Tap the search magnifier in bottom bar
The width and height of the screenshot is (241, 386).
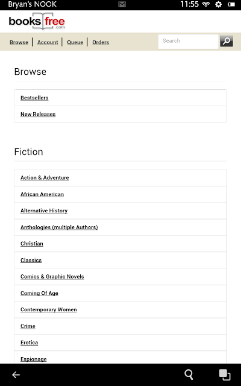[189, 375]
